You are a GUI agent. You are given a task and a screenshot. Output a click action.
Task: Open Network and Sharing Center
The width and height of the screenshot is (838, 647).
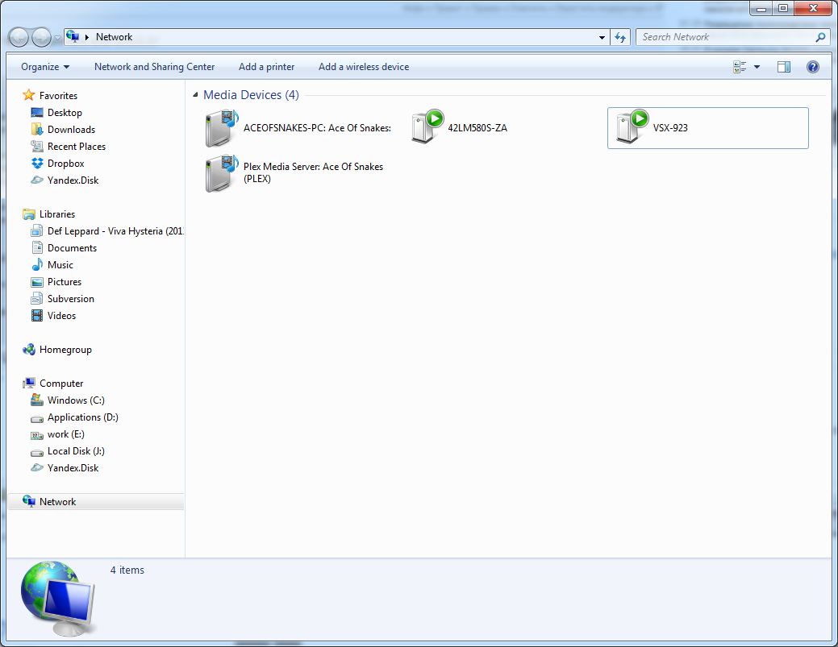coord(154,67)
